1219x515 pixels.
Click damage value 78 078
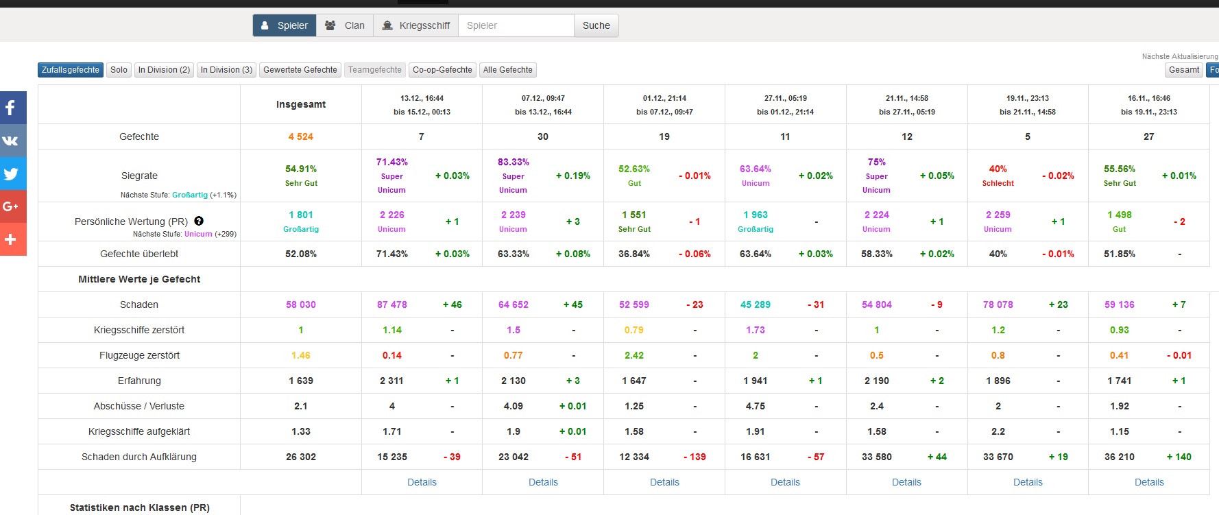998,304
